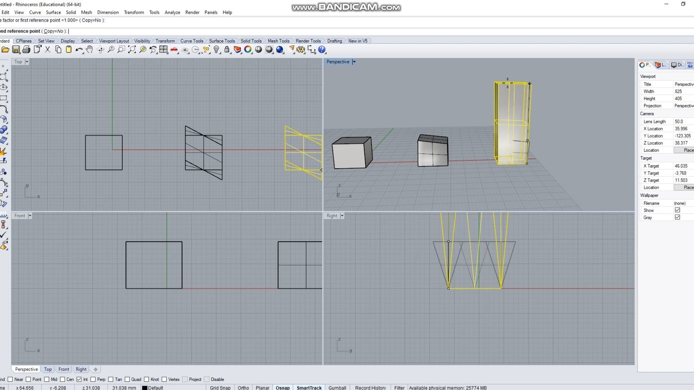Click the Undo arrow icon
The height and width of the screenshot is (390, 694).
[79, 50]
